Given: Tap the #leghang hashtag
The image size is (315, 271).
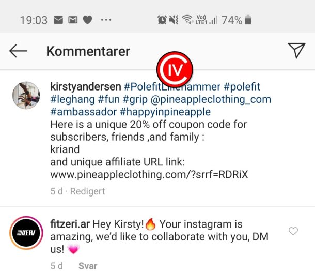Looking at the screenshot, I should coord(72,99).
